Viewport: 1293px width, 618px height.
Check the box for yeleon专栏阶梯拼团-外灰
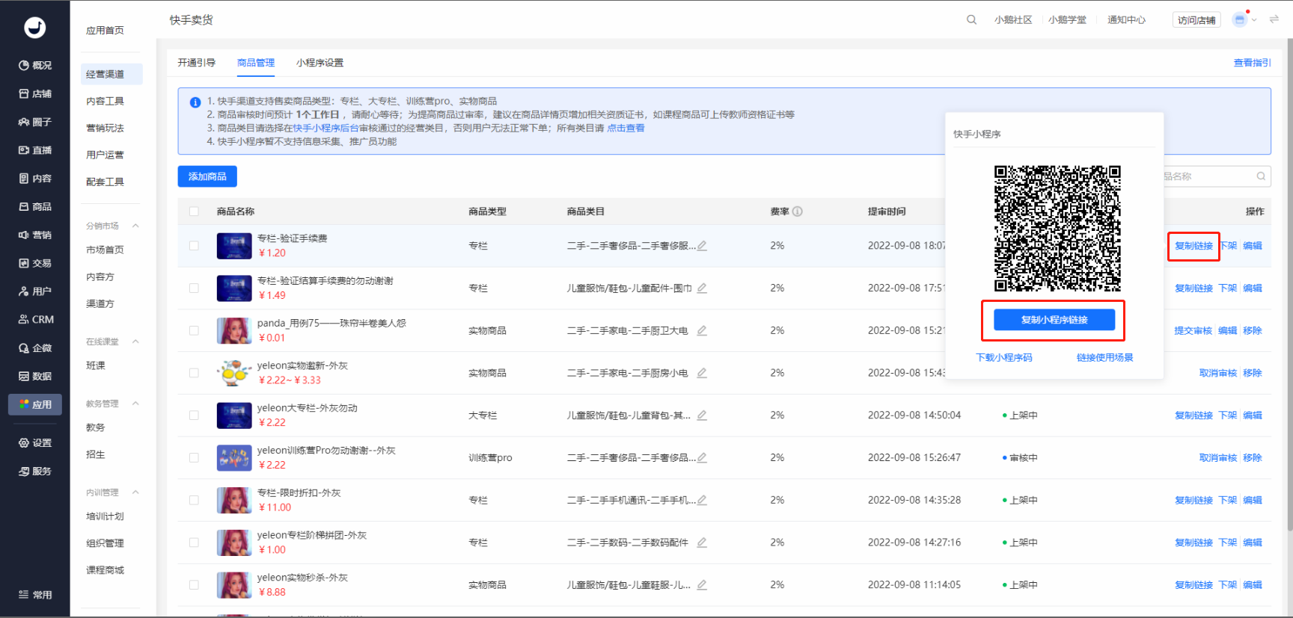(195, 543)
